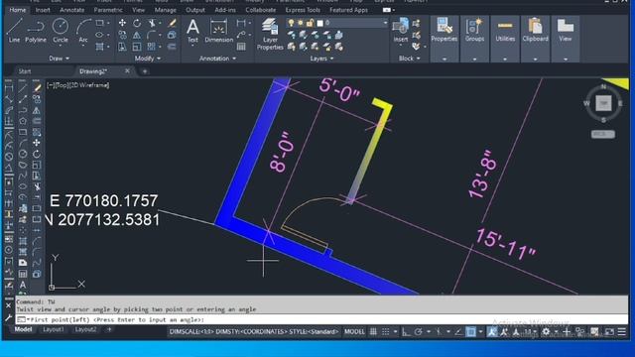Click the 15'-11" dimension text
This screenshot has width=635, height=357.
[x=506, y=244]
